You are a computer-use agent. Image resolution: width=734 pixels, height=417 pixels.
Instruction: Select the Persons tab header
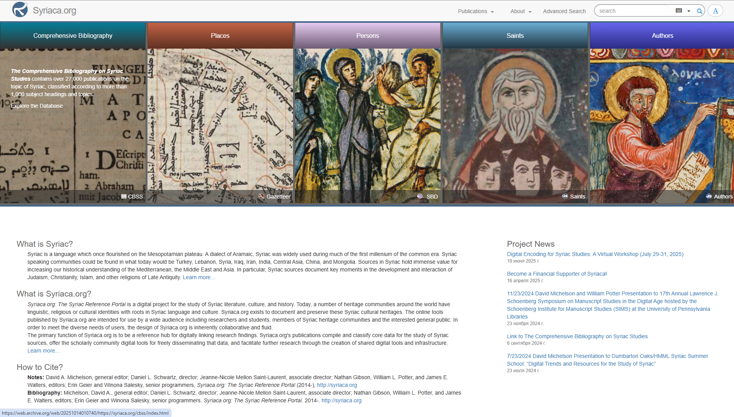(368, 36)
